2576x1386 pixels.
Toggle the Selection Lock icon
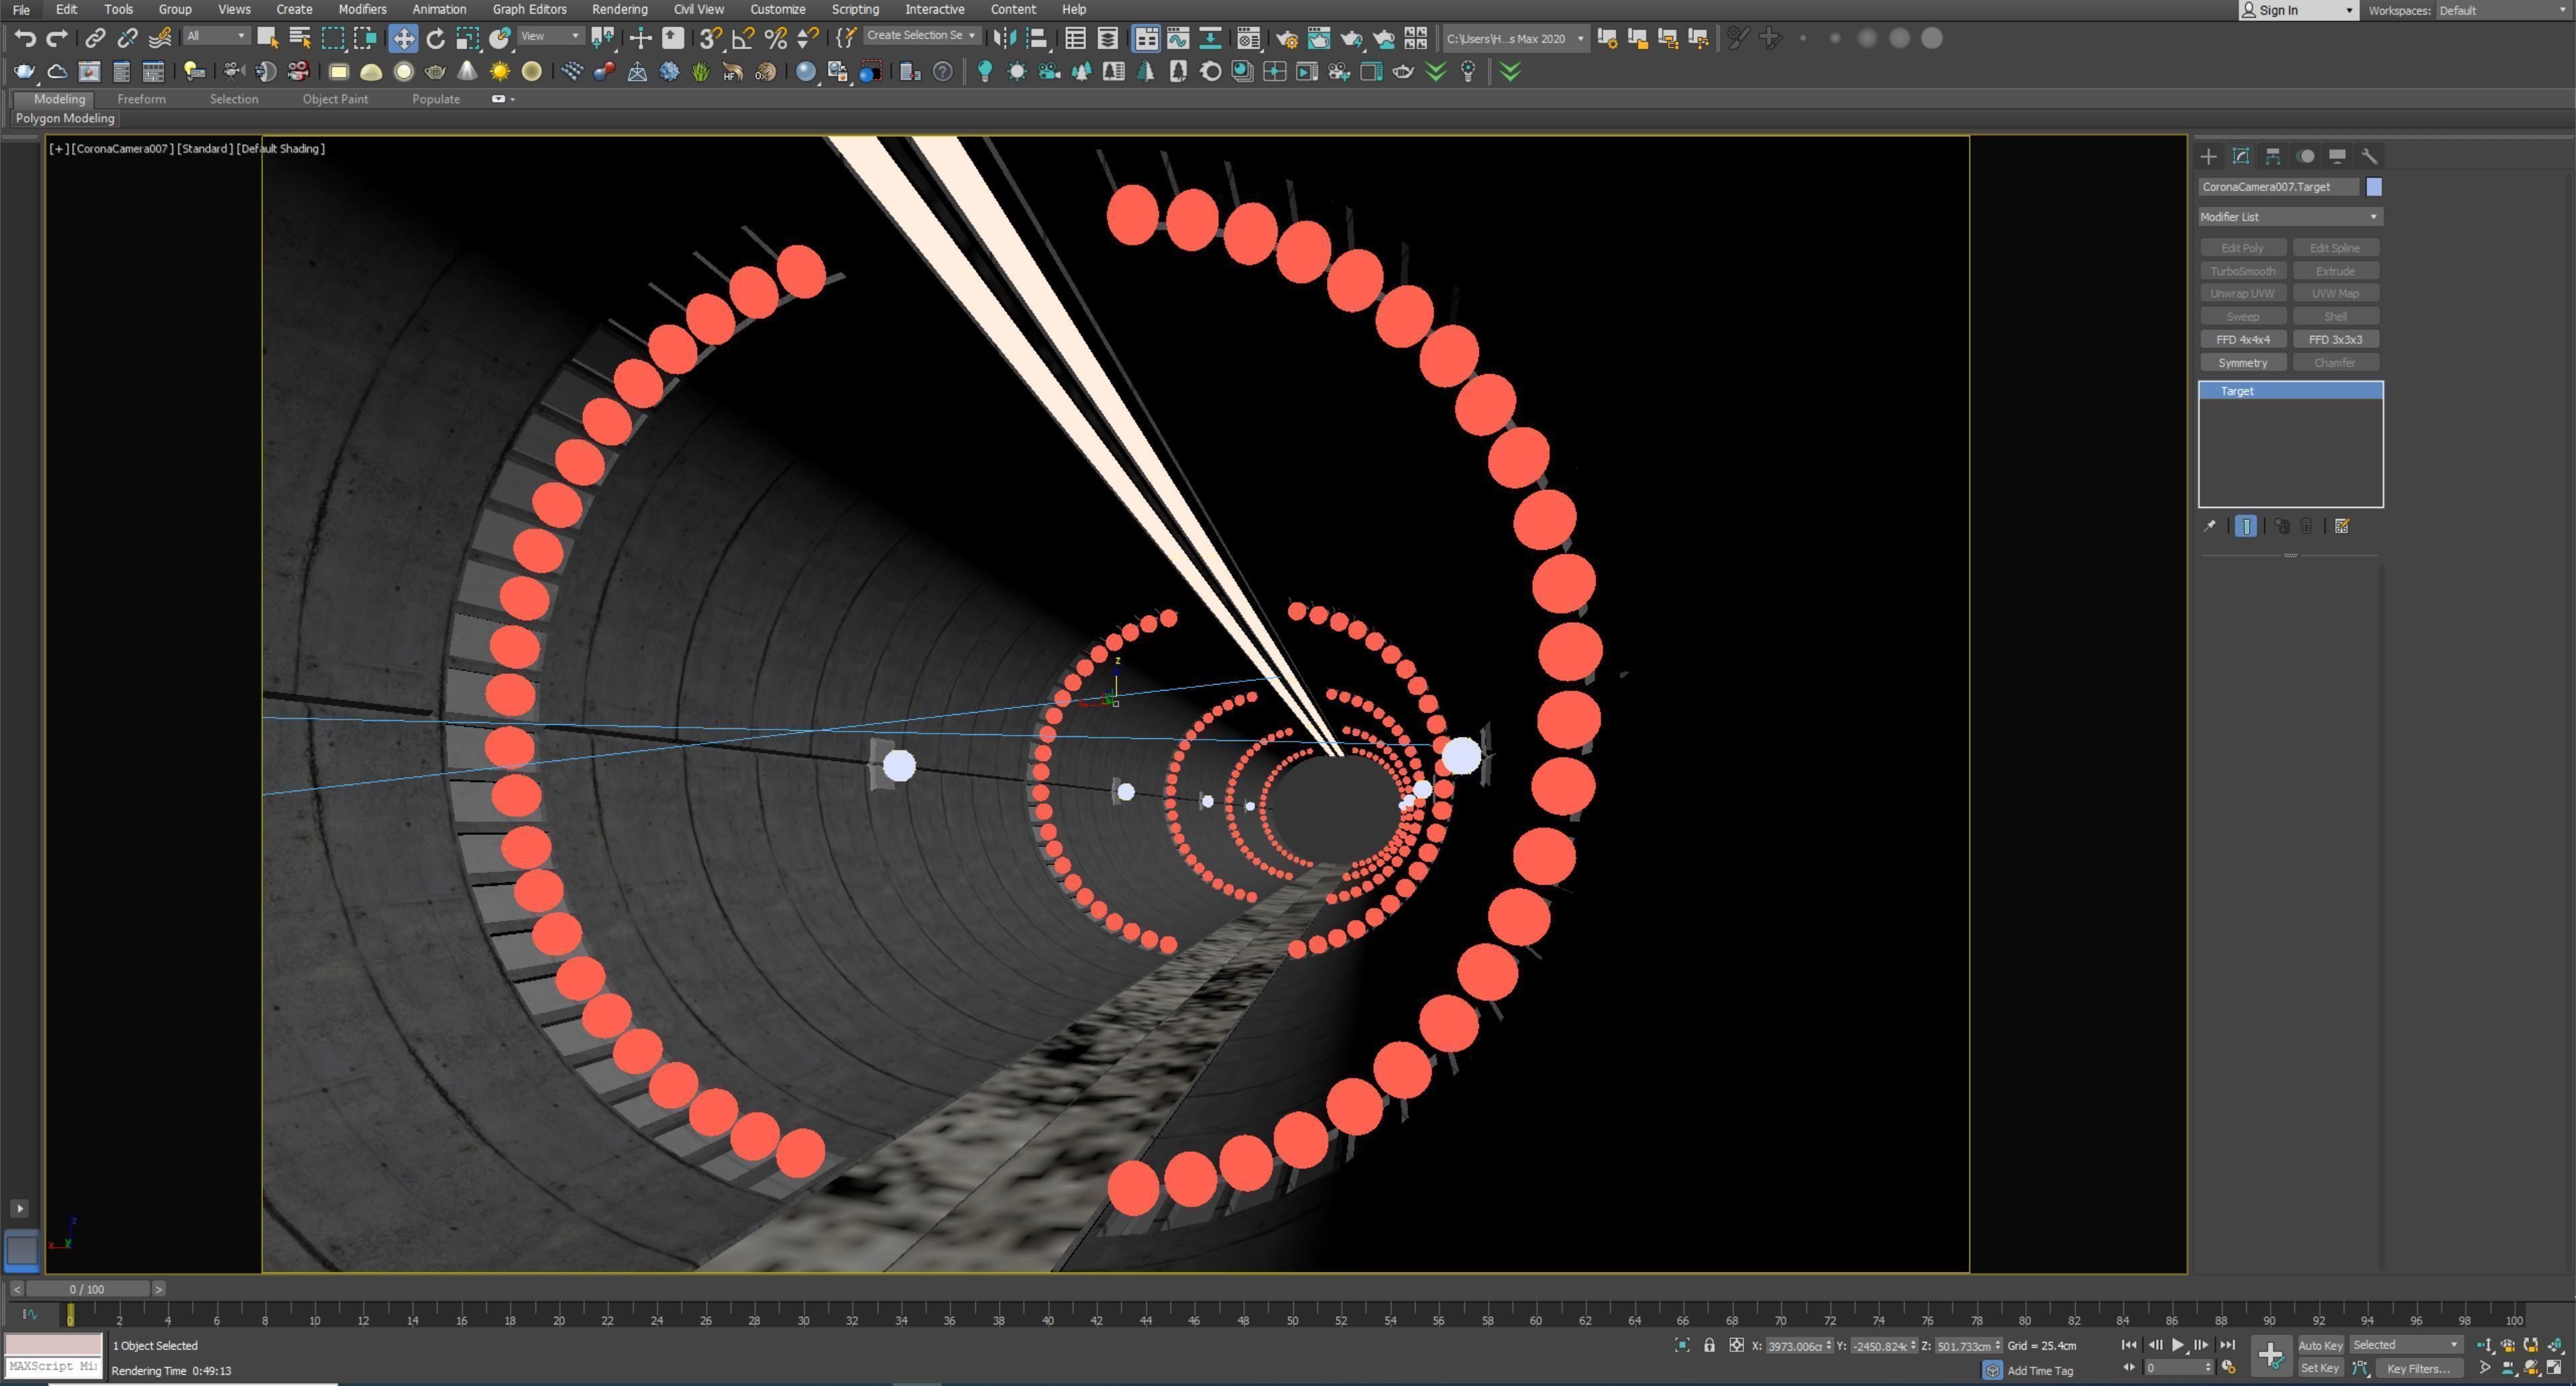point(1709,1345)
